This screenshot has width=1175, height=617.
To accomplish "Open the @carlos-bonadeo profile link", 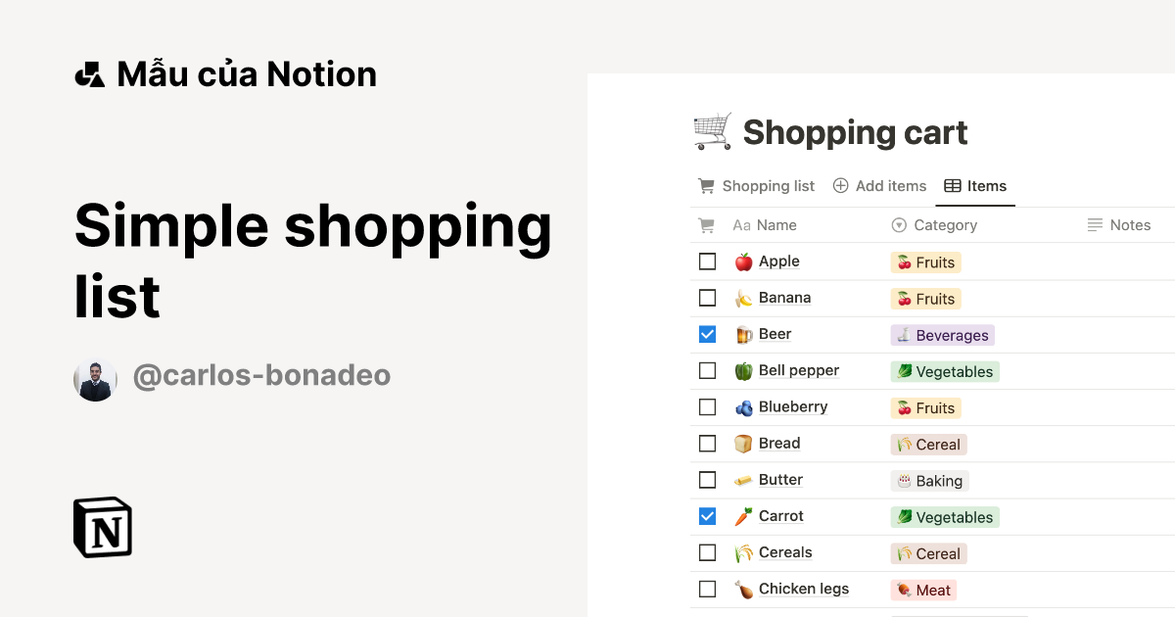I will coord(262,376).
